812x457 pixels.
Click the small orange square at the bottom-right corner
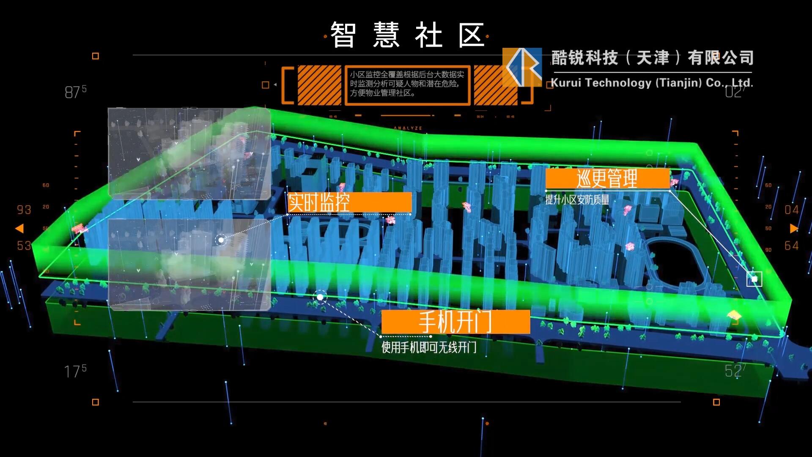(x=716, y=402)
